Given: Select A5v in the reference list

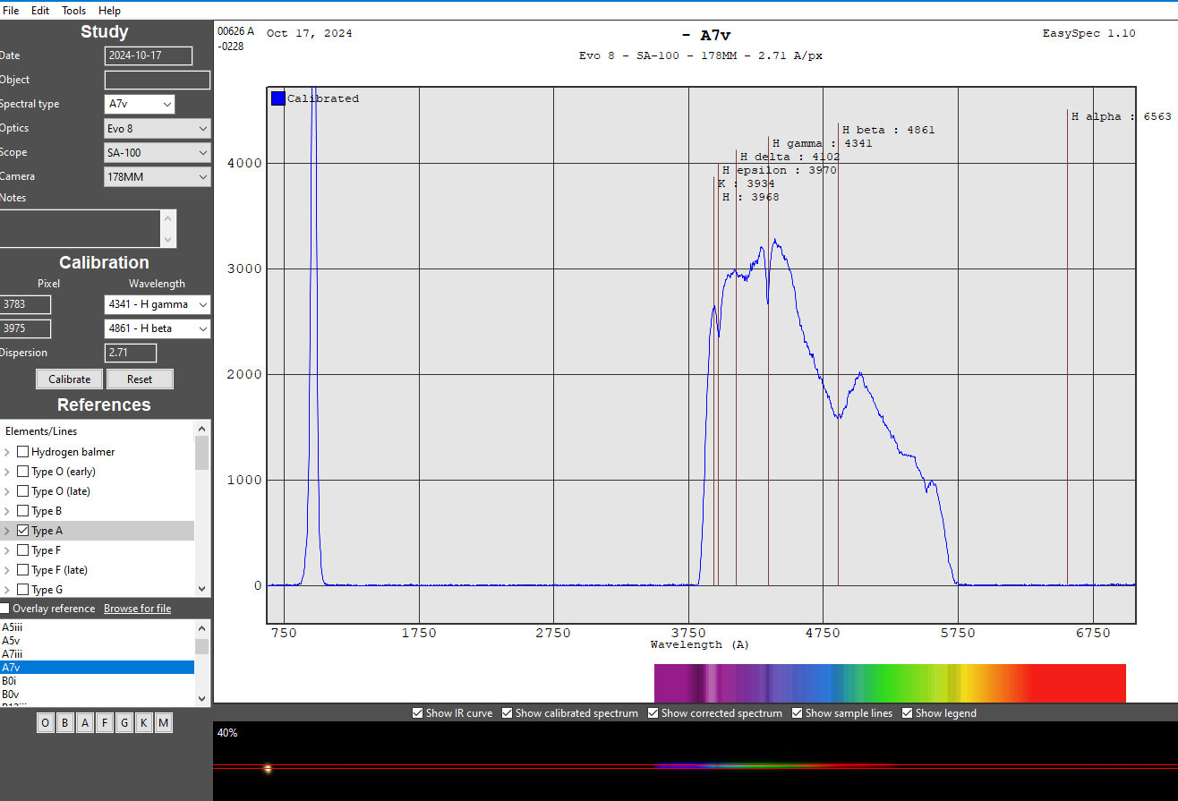Looking at the screenshot, I should [x=97, y=641].
